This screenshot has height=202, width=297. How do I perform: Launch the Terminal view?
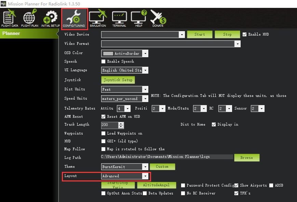pyautogui.click(x=119, y=18)
